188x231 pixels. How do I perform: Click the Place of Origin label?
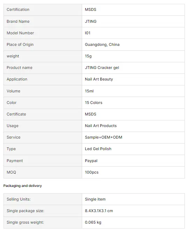click(20, 44)
